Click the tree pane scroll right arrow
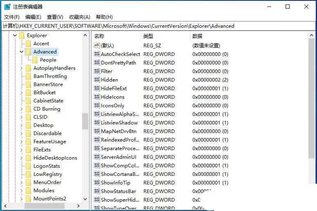Screen dimensions: 317x211 (78, 206)
